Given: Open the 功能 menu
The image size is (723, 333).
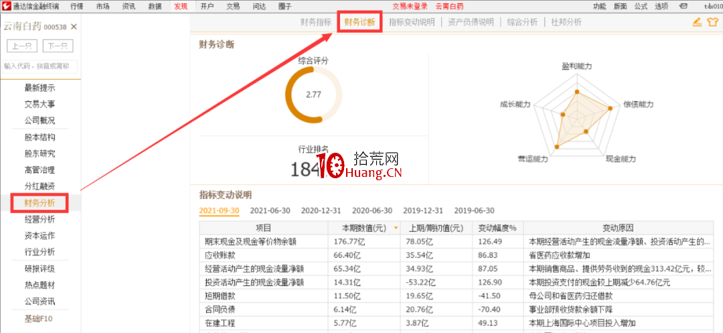Looking at the screenshot, I should pyautogui.click(x=599, y=7).
